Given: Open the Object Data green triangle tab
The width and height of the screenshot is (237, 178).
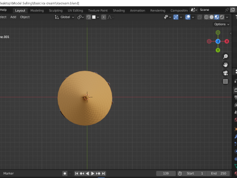Looking at the screenshot, I should [236, 166].
